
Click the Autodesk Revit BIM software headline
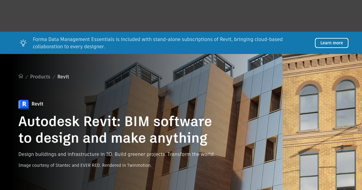[115, 130]
